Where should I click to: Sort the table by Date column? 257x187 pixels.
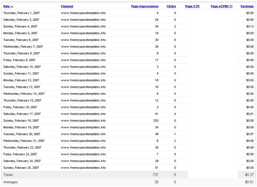(6, 6)
